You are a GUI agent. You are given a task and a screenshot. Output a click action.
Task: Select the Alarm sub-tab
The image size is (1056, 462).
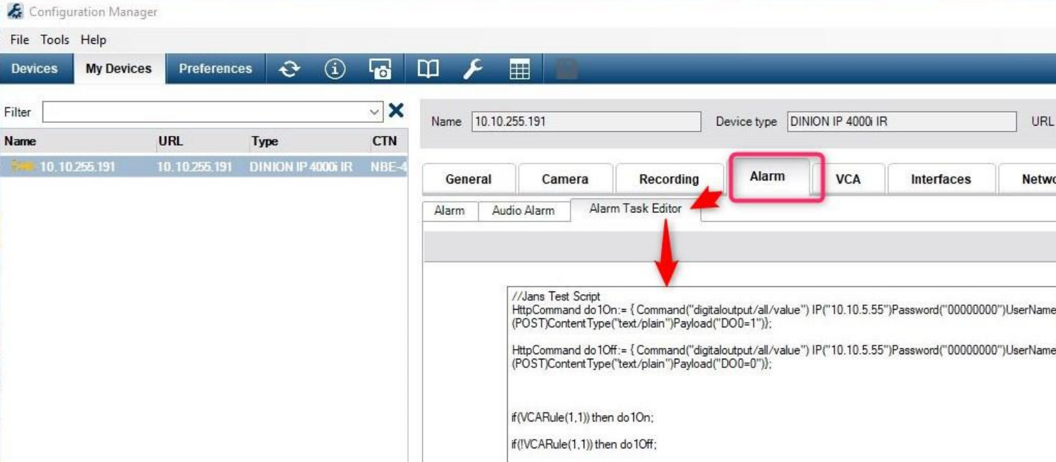pos(449,211)
